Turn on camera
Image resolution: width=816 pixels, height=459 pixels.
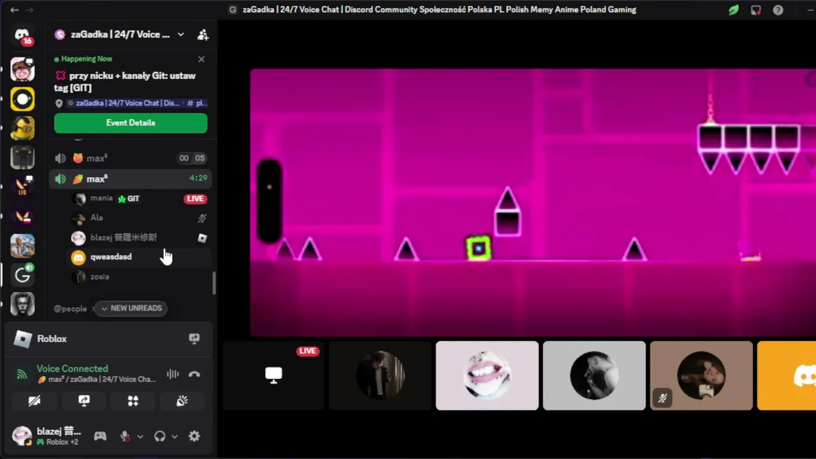click(x=34, y=401)
